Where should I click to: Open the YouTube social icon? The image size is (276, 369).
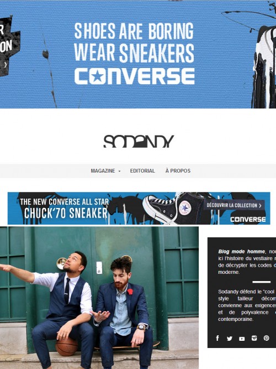point(242,339)
